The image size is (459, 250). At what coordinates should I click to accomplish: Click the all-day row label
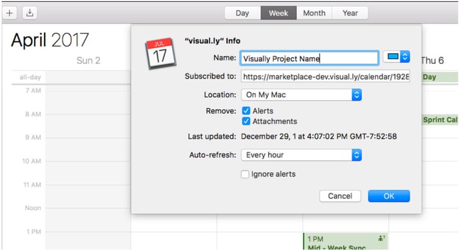[x=30, y=77]
